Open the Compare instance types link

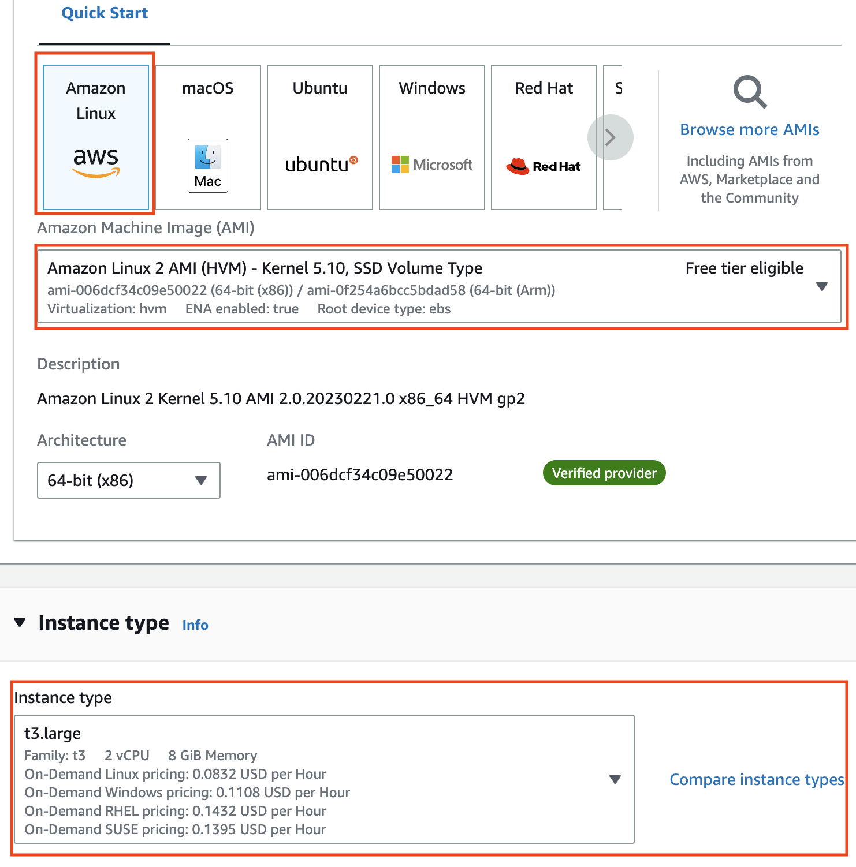click(756, 780)
